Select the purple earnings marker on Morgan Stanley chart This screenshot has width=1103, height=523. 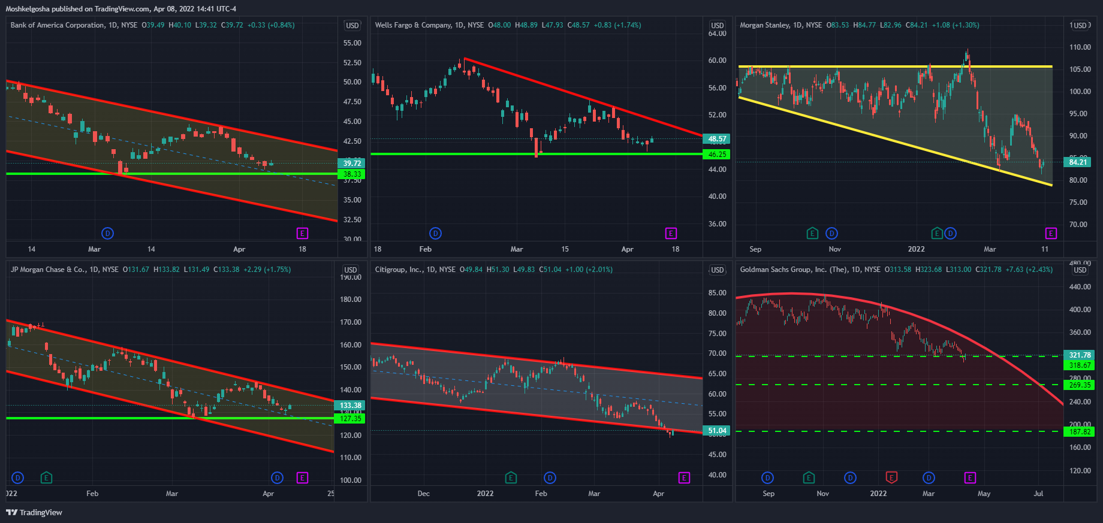1051,233
